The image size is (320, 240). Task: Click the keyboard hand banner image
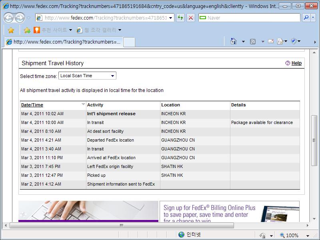pyautogui.click(x=88, y=212)
